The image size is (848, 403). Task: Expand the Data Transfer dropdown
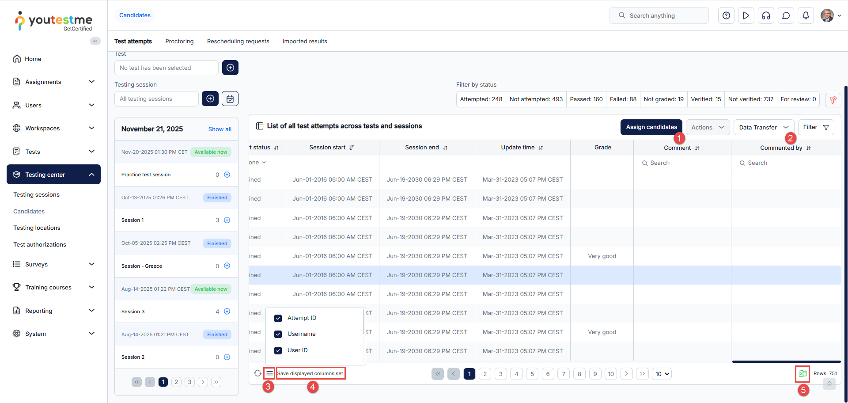coord(763,127)
